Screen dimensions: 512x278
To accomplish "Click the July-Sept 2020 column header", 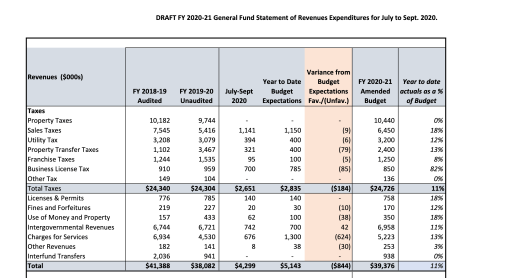I will coord(239,96).
